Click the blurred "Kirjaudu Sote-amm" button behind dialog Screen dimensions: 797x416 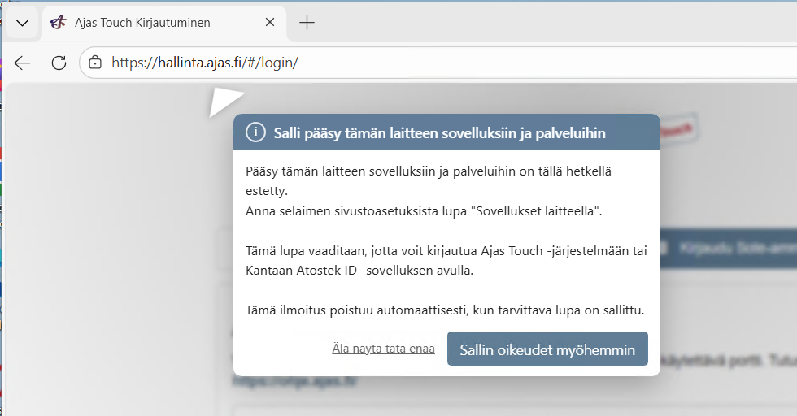tap(732, 248)
